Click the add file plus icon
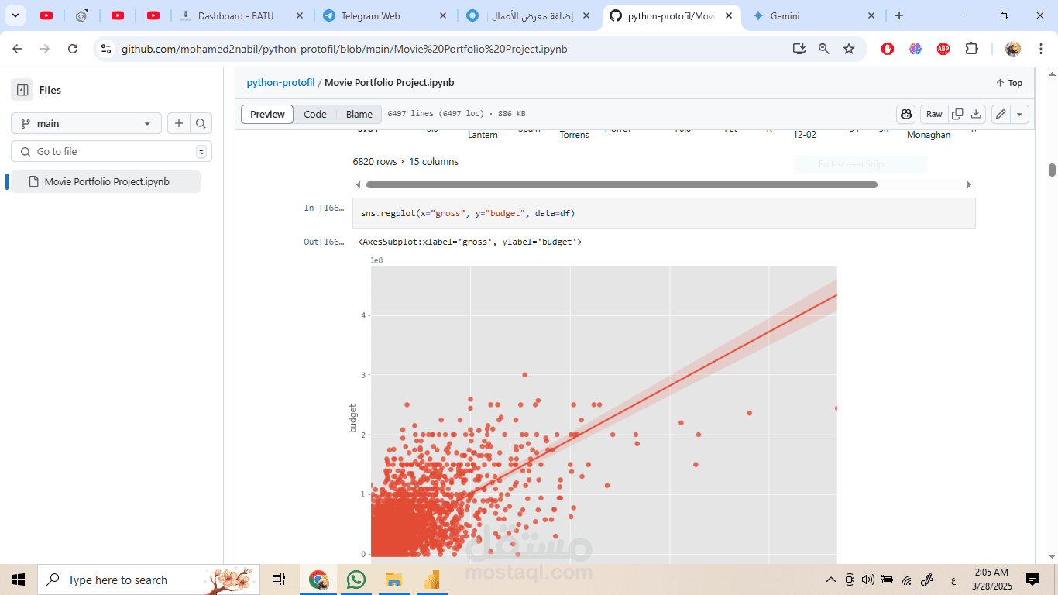 pyautogui.click(x=179, y=123)
